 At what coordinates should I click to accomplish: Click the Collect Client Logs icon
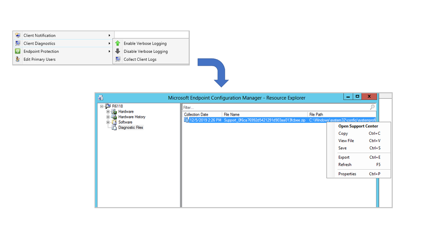click(118, 59)
